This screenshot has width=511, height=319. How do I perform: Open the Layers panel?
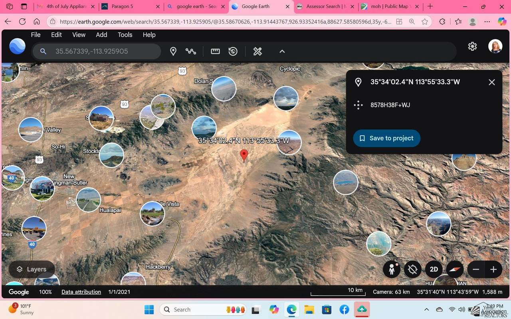(x=31, y=269)
